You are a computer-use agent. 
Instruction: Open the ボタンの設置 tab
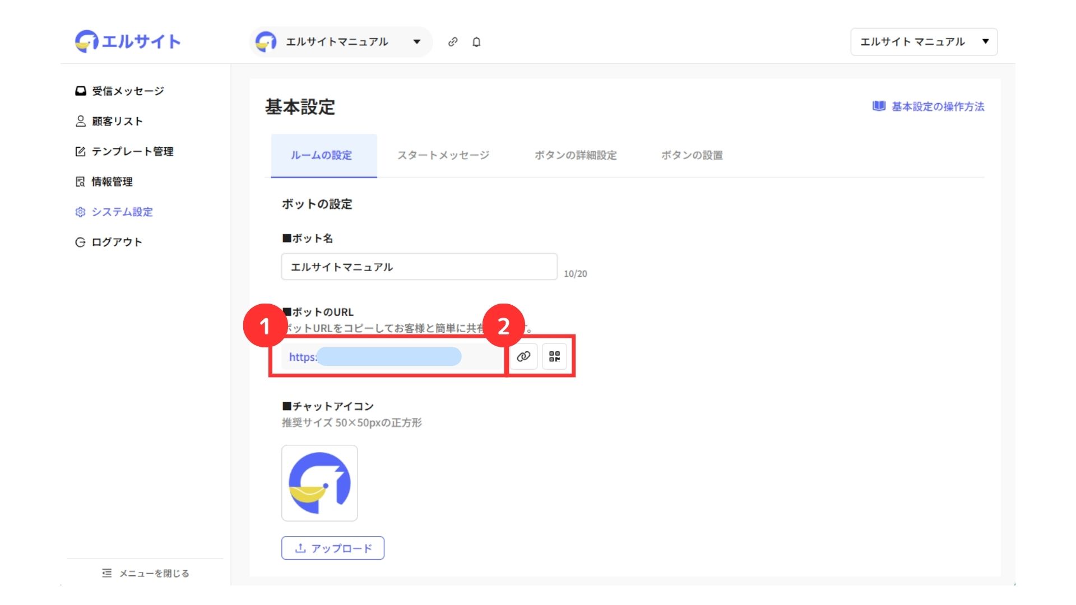(x=692, y=155)
